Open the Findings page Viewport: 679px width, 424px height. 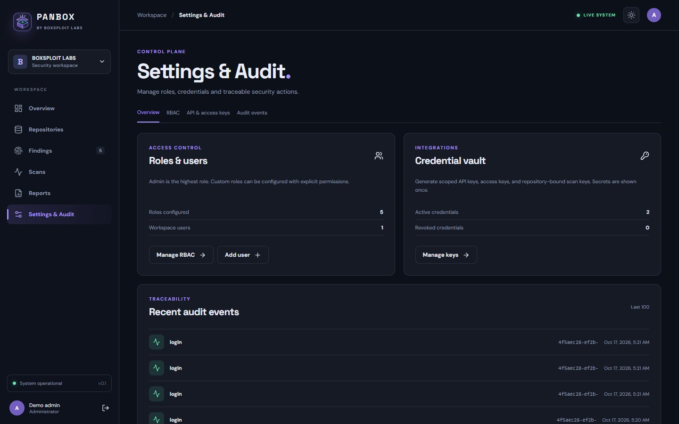(59, 151)
